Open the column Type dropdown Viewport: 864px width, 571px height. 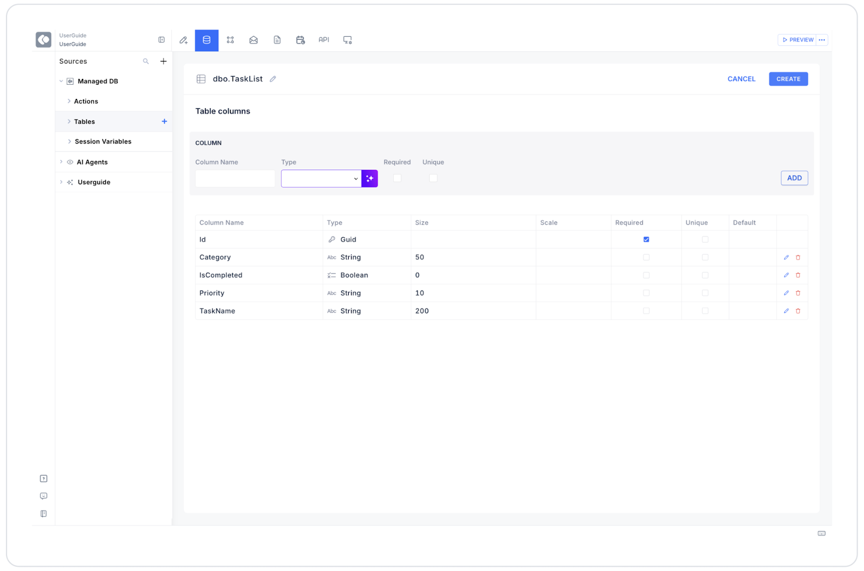pos(321,178)
